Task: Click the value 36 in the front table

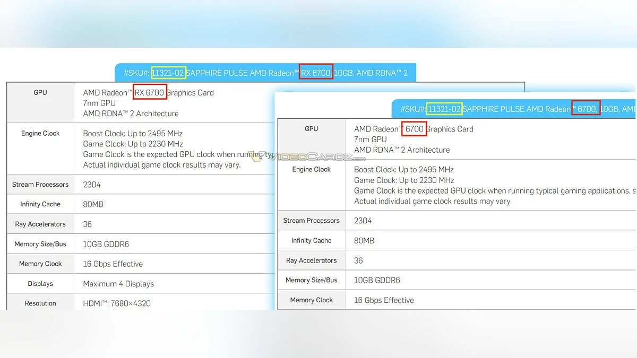Action: coord(358,260)
